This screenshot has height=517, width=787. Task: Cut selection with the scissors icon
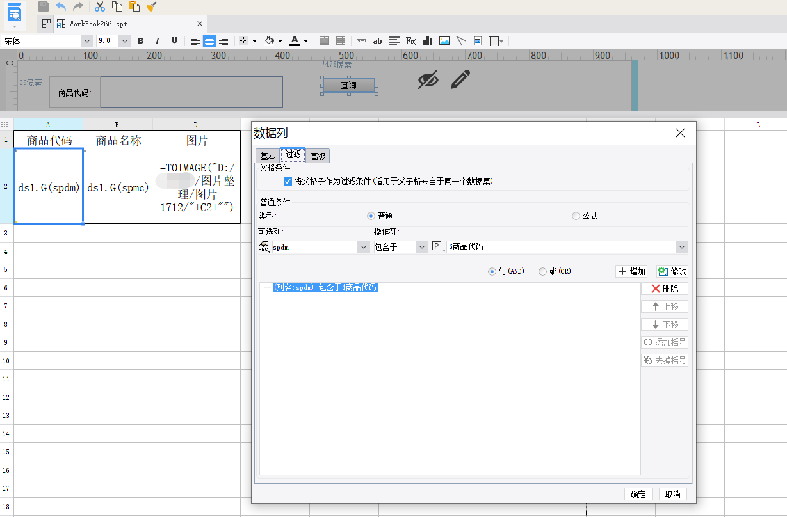coord(100,6)
